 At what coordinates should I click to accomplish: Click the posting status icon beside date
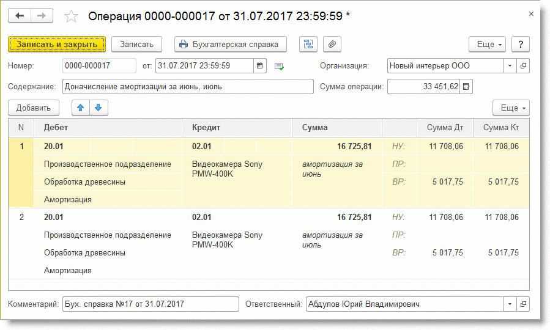coord(279,66)
